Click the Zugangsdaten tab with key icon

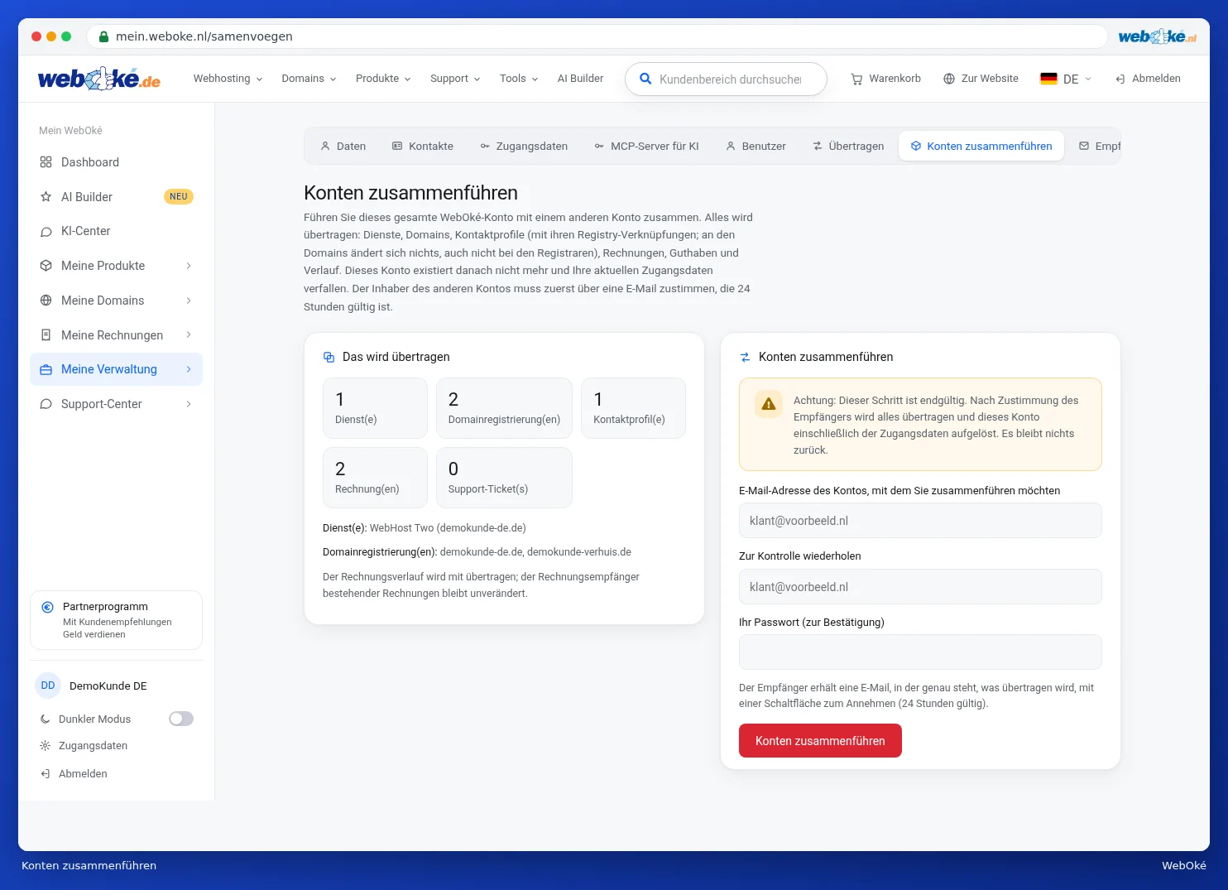point(524,147)
